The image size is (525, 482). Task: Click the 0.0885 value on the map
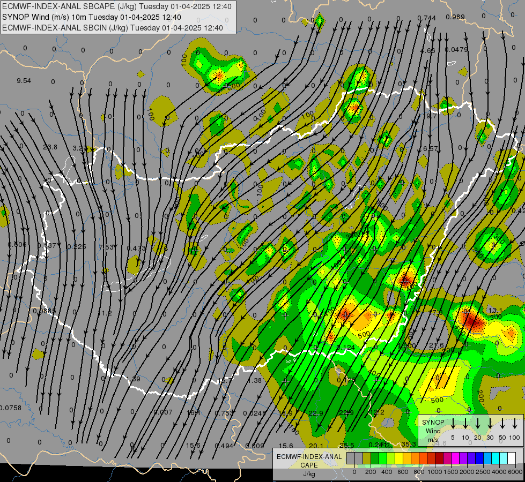pyautogui.click(x=44, y=311)
